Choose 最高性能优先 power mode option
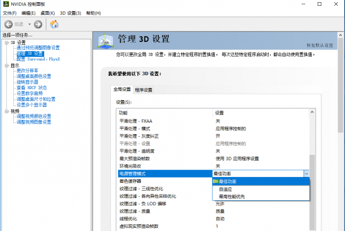The height and width of the screenshot is (231, 345). [261, 197]
